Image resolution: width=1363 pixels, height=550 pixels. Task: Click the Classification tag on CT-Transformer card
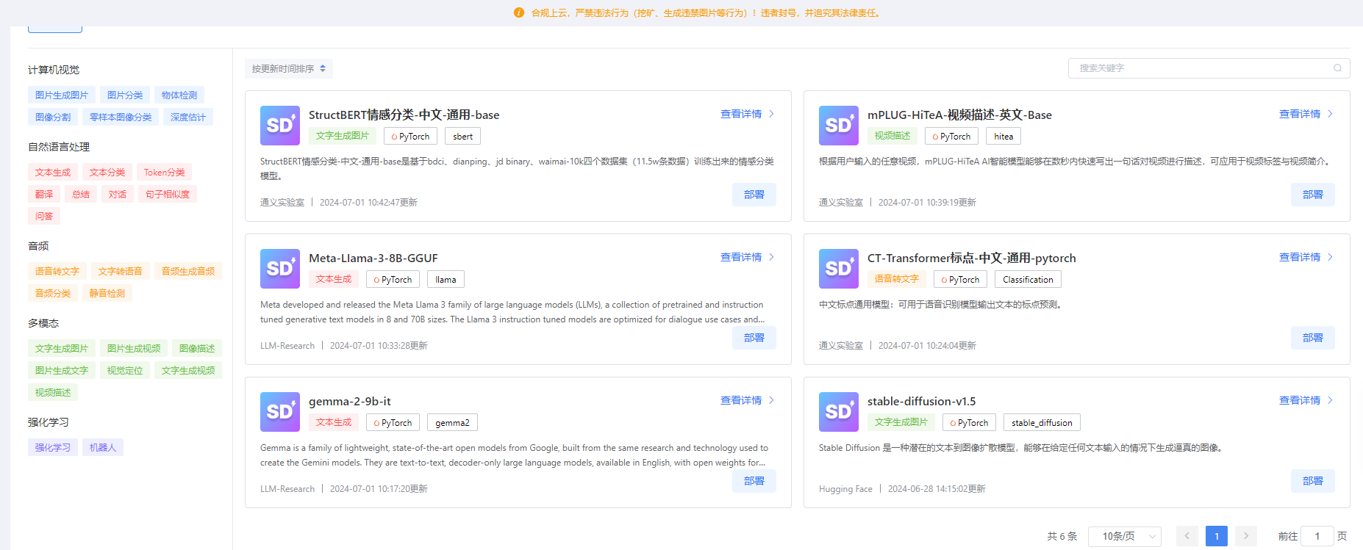pos(1028,279)
